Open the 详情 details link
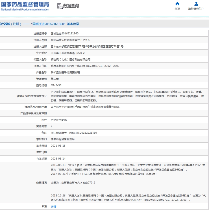The height and width of the screenshot is (210, 209). click(x=53, y=207)
